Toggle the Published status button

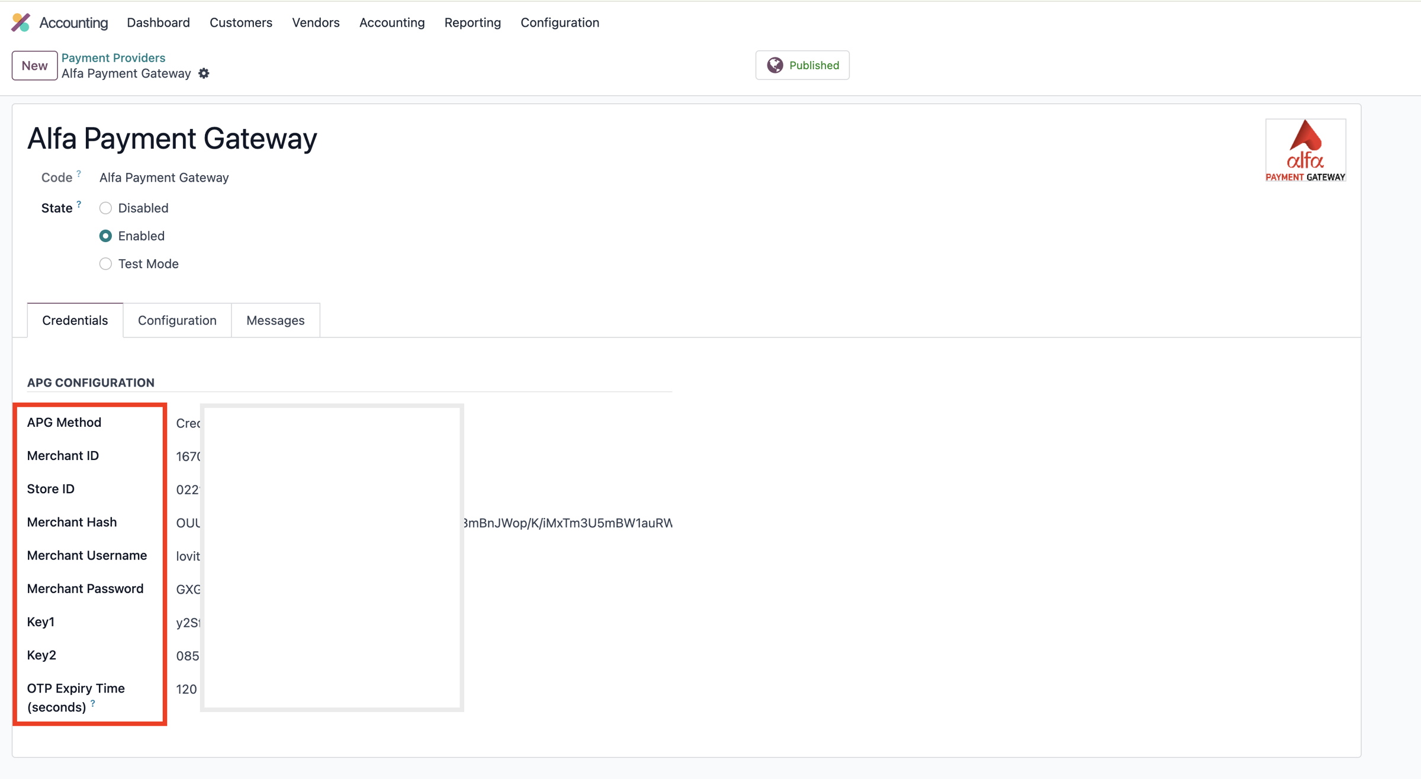(x=802, y=65)
